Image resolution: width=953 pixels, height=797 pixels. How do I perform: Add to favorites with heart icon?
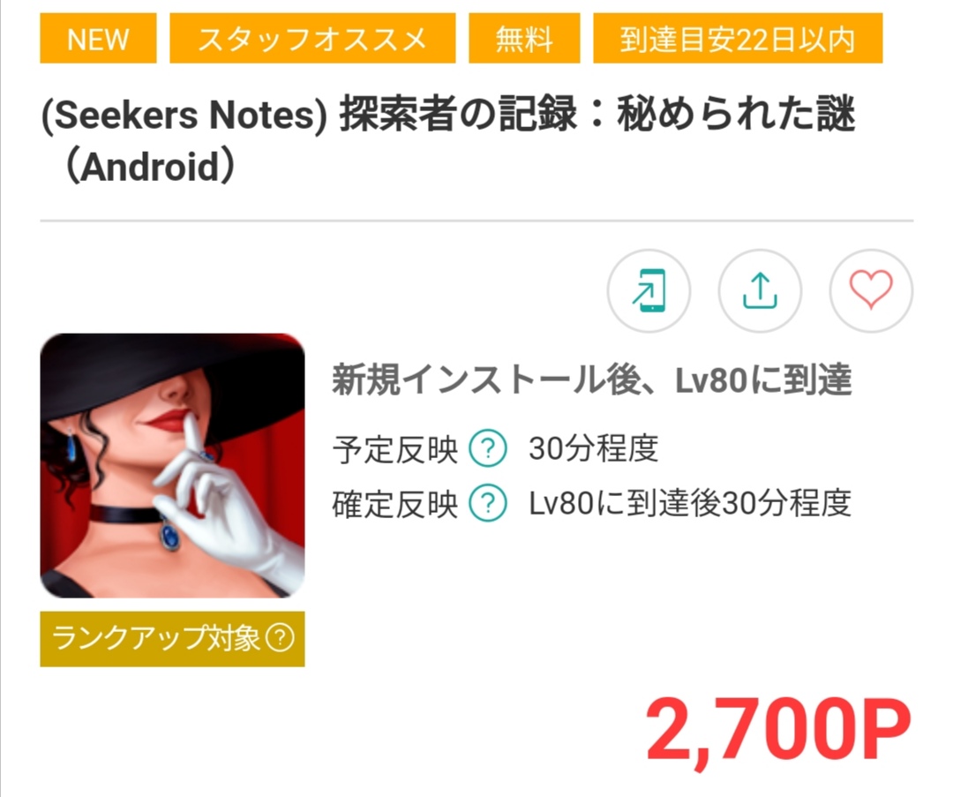pos(871,290)
